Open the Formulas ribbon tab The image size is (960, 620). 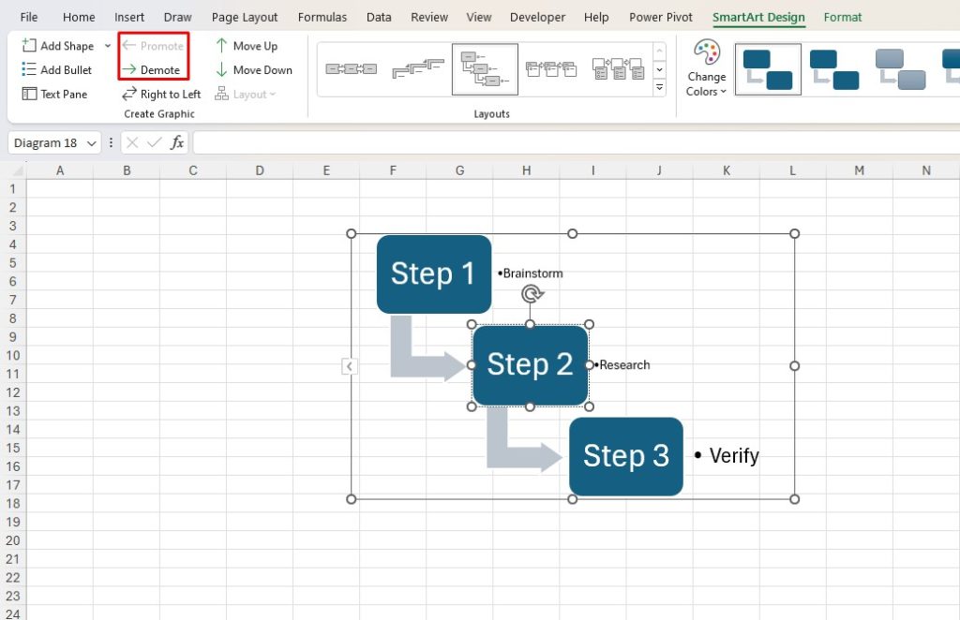(322, 16)
